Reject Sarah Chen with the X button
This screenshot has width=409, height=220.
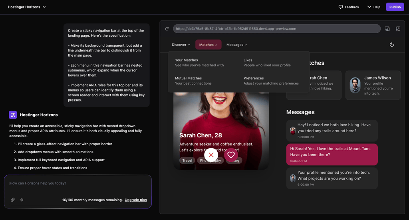point(211,155)
